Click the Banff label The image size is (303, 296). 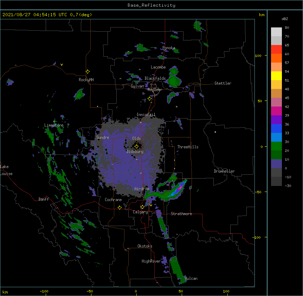[x=44, y=199]
